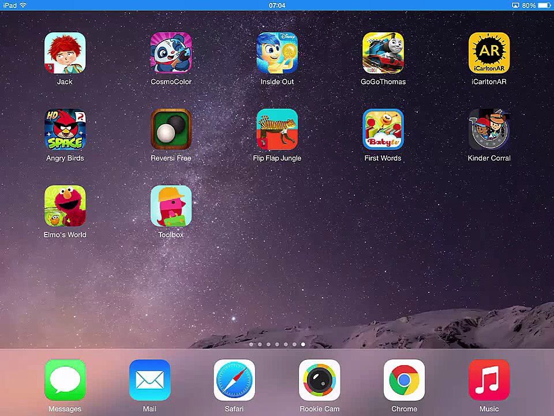The width and height of the screenshot is (554, 416).
Task: Open Messages from the dock
Action: click(65, 380)
